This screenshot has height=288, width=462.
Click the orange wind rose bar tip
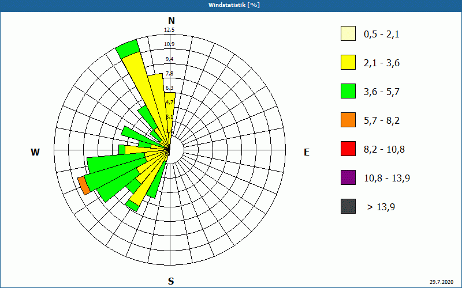84,185
